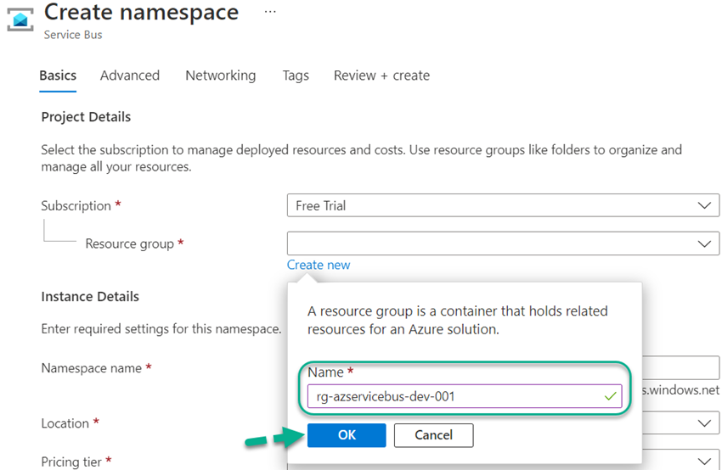The image size is (722, 470).
Task: Cancel the new resource group popup
Action: [x=434, y=435]
